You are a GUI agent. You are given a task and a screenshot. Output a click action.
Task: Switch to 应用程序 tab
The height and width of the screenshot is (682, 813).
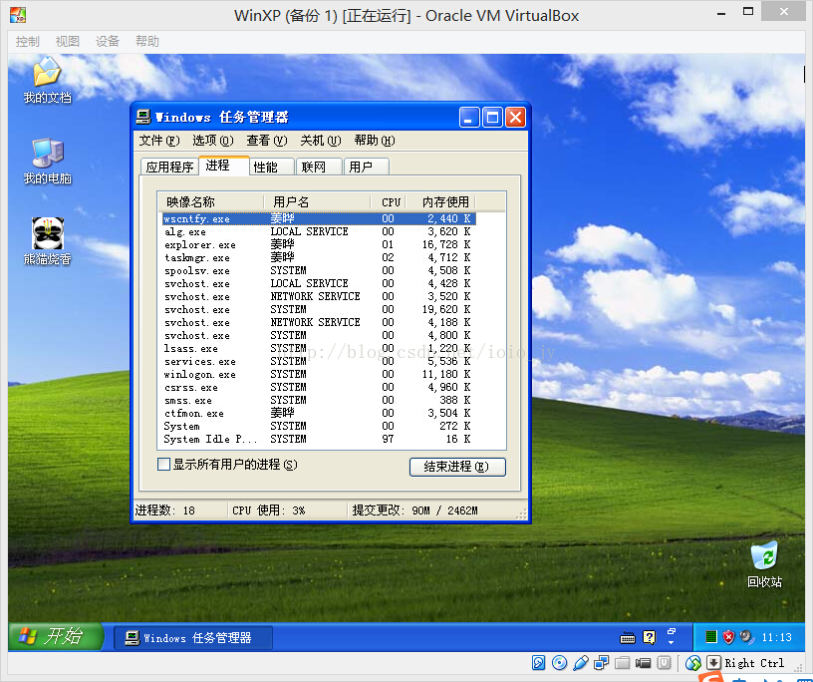click(169, 167)
